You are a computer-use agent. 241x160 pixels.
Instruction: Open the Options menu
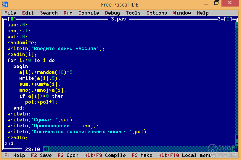click(x=157, y=13)
